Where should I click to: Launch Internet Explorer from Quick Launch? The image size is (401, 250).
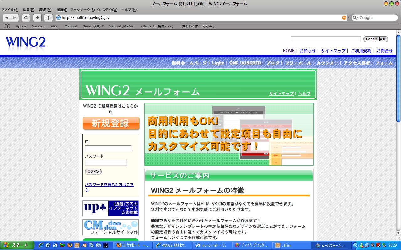40,245
